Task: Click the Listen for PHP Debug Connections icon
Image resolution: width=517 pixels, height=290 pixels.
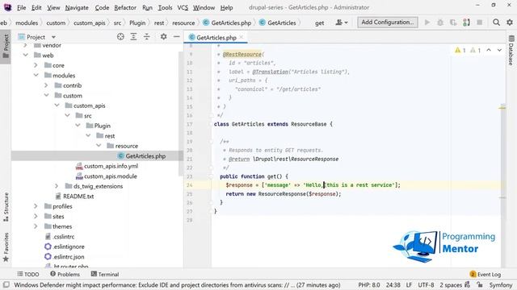Action: (x=466, y=23)
